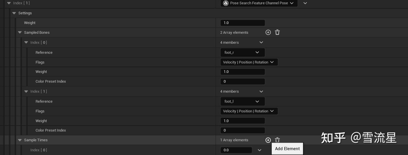Viewport: 408px width, 155px height.
Task: Click Sample Times Index [0] value field
Action: (236, 150)
